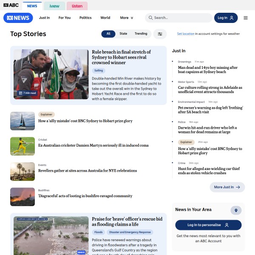Viewport: 255px width, 255px height.
Task: Click into the Search field
Action: coord(181,18)
